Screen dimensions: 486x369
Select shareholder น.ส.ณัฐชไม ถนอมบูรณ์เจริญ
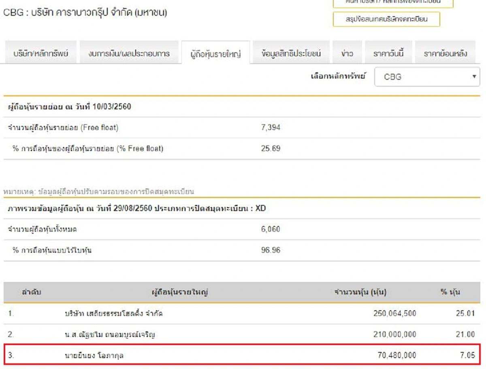click(x=110, y=335)
